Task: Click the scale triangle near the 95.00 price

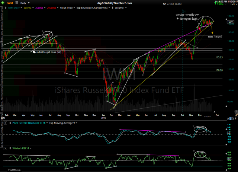Action: (226, 106)
